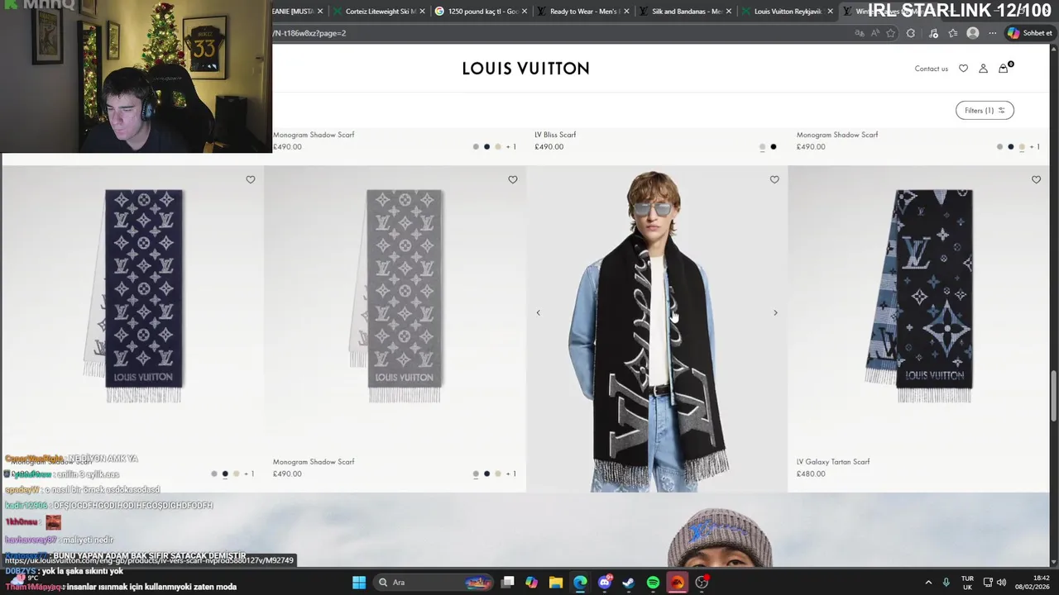Select the light swatch of LV Bliss Scarf
The width and height of the screenshot is (1059, 595).
[x=762, y=147]
